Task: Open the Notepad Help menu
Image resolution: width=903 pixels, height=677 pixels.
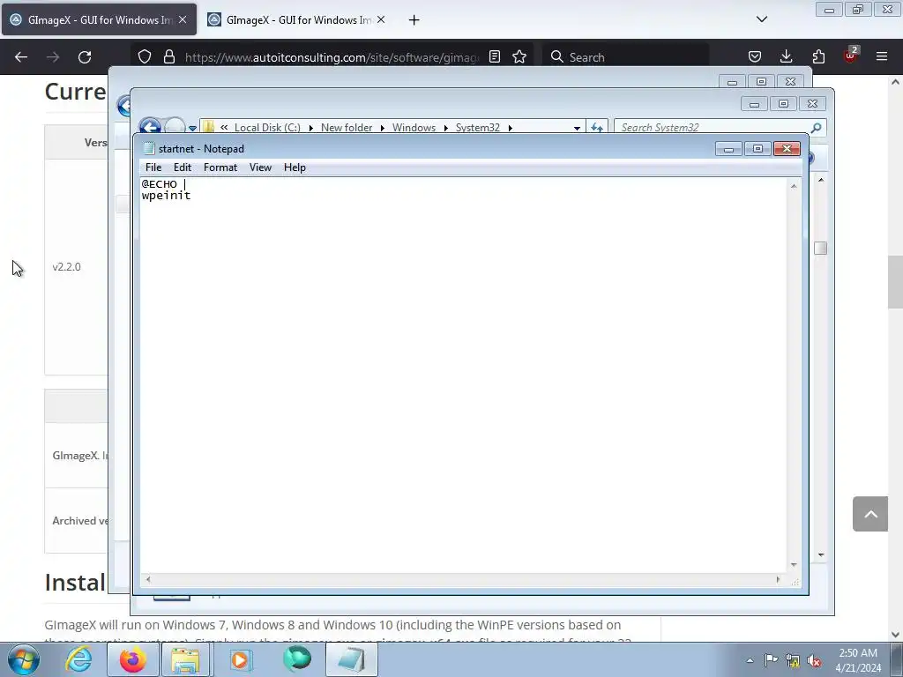Action: pyautogui.click(x=295, y=167)
